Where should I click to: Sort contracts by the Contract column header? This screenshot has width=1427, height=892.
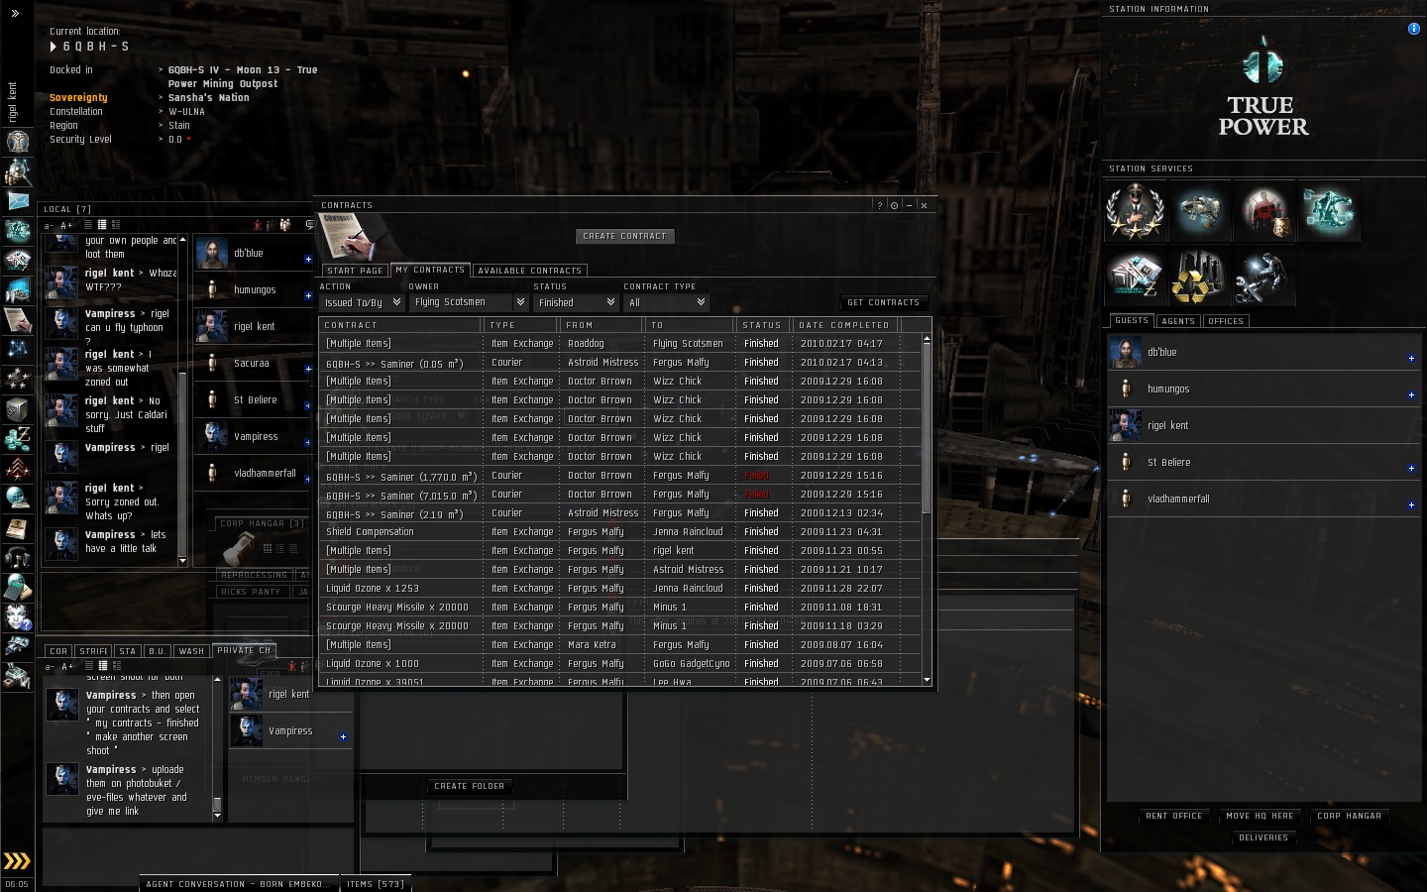[400, 325]
